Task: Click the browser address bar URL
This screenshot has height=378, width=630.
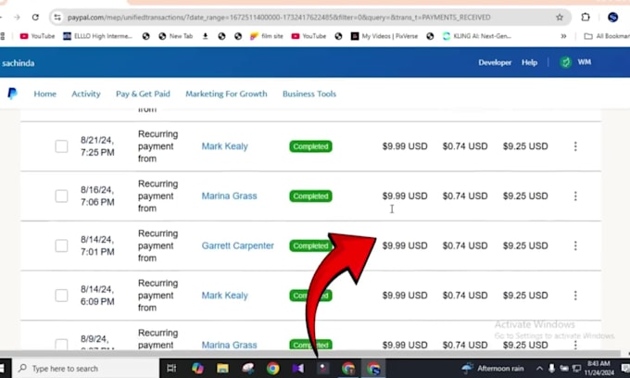Action: click(279, 18)
